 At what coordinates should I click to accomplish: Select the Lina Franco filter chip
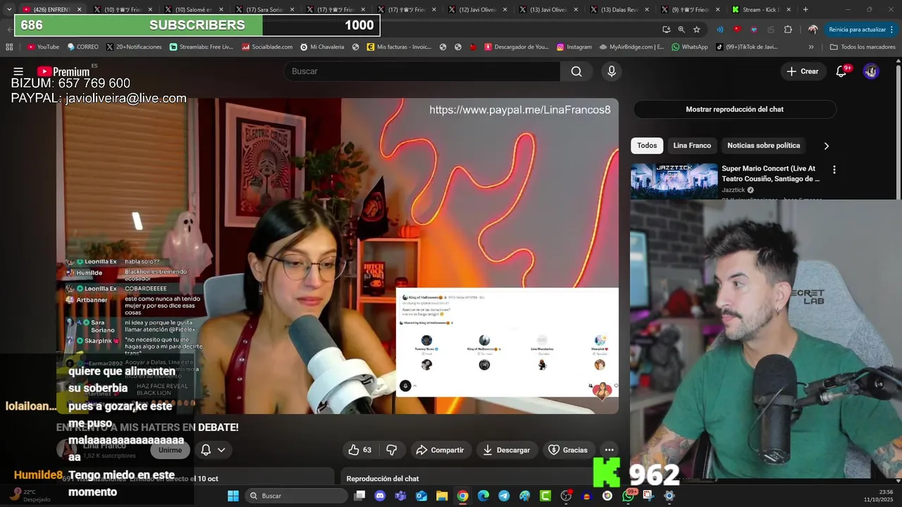tap(692, 146)
